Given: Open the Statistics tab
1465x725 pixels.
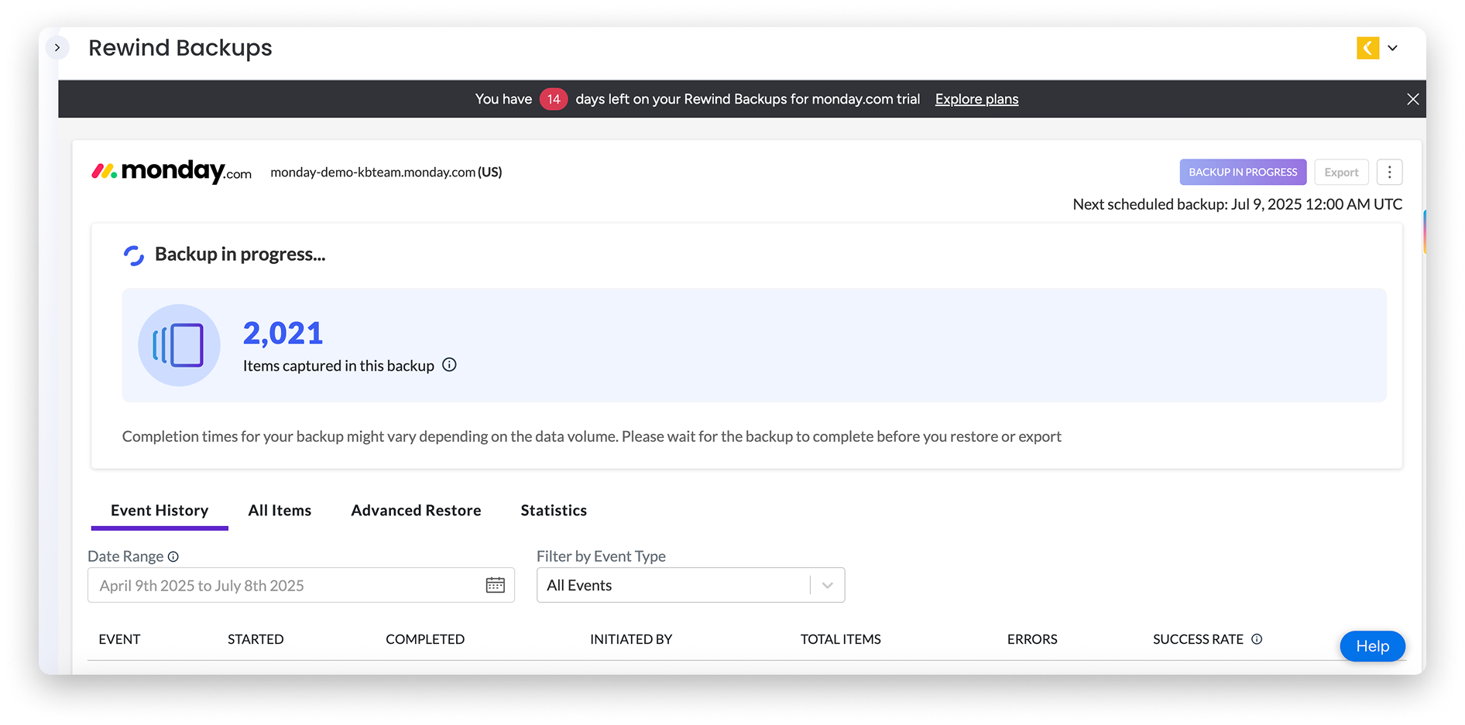Looking at the screenshot, I should point(554,511).
